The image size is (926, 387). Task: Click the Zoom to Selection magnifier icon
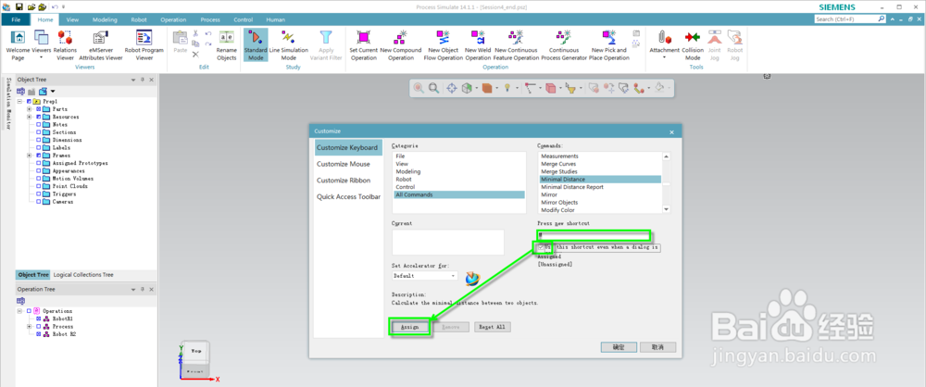click(x=419, y=88)
